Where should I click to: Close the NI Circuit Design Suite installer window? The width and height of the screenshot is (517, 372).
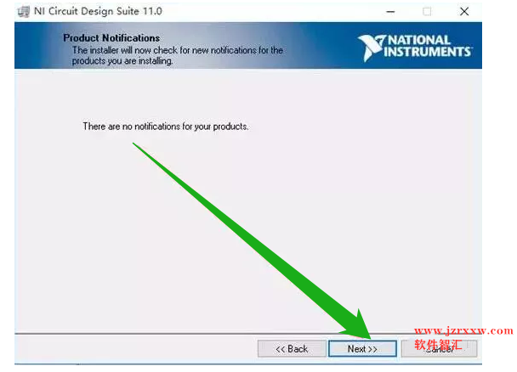coord(464,12)
